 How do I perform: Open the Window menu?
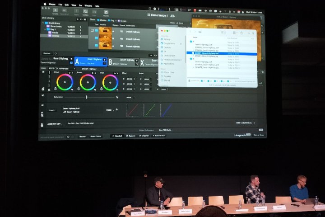pos(88,5)
